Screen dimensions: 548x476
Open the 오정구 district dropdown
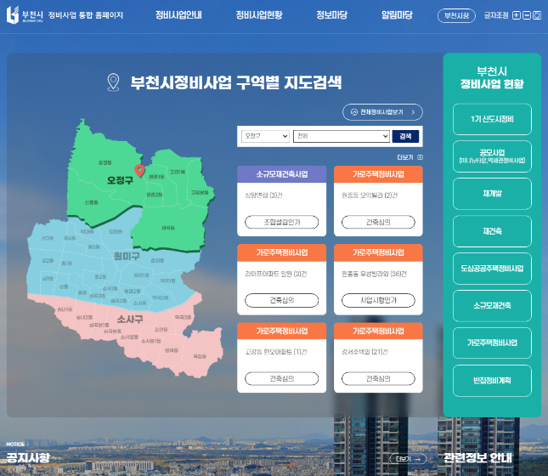[x=264, y=136]
